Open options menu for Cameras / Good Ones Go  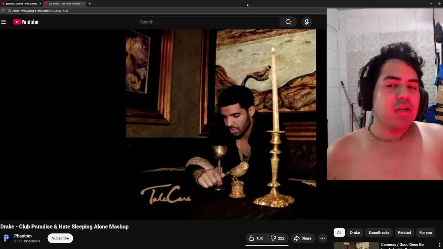pyautogui.click(x=440, y=245)
